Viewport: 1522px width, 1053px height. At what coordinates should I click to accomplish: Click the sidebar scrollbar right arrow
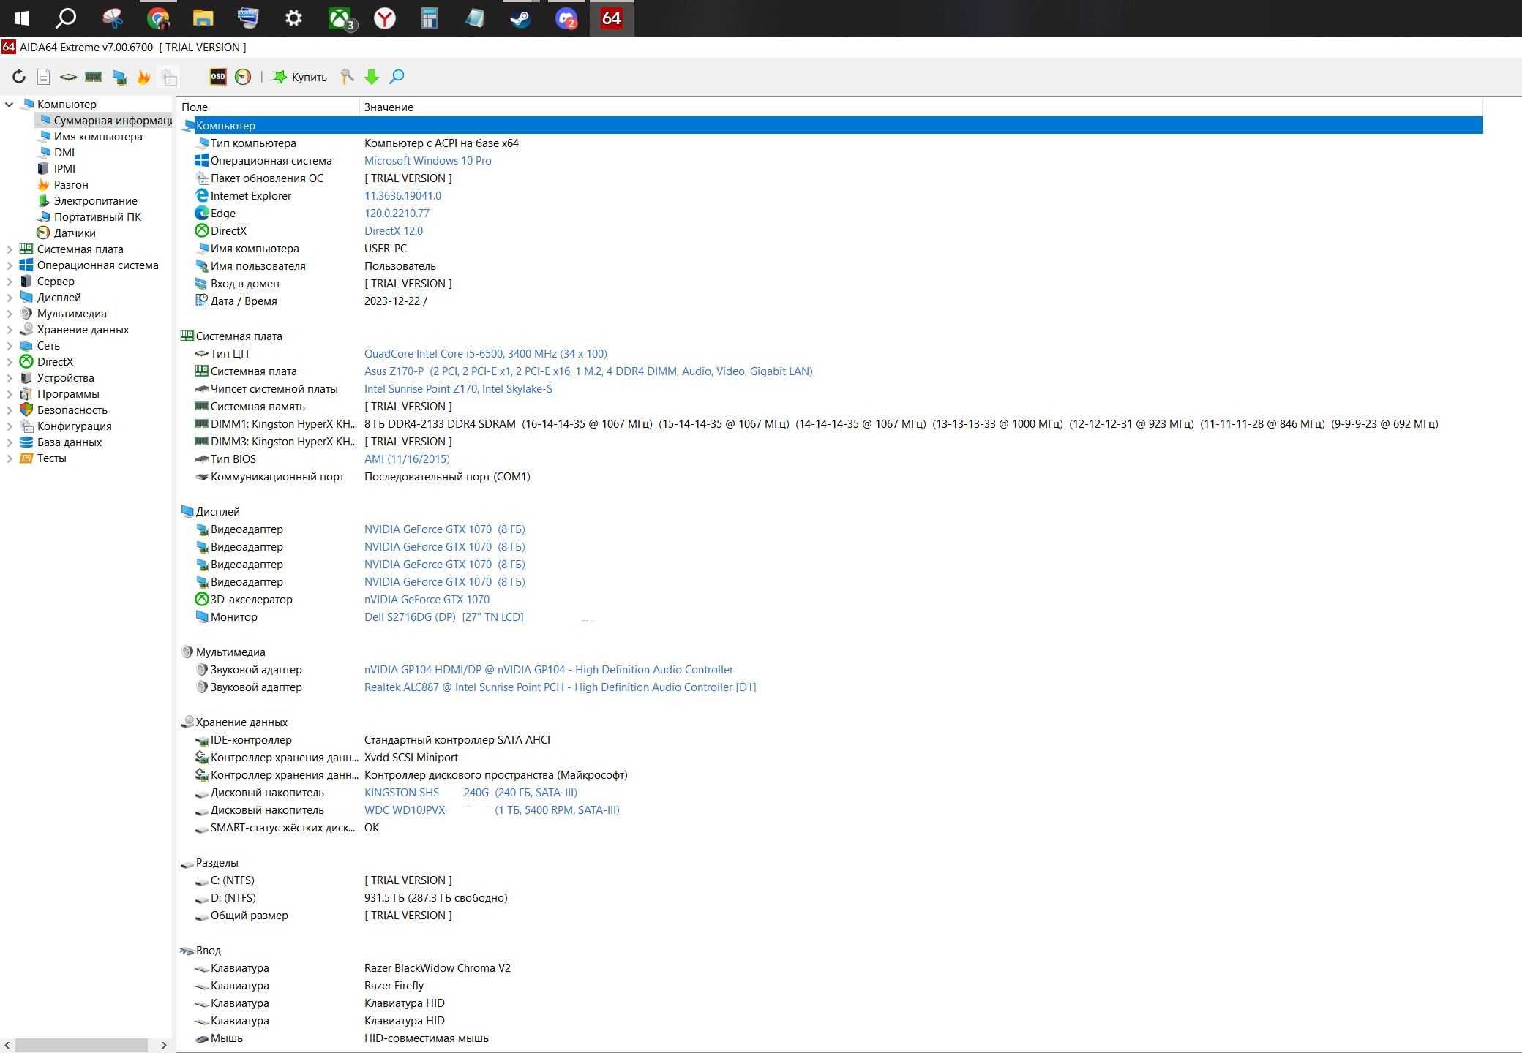164,1046
